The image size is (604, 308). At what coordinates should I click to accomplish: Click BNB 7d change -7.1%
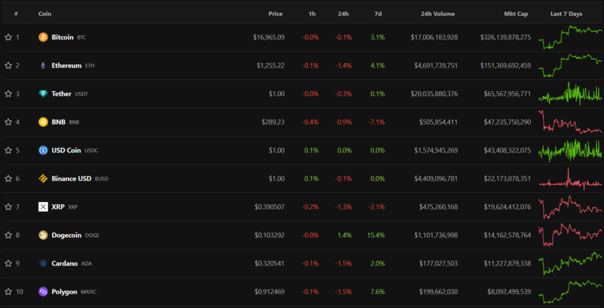pyautogui.click(x=376, y=122)
